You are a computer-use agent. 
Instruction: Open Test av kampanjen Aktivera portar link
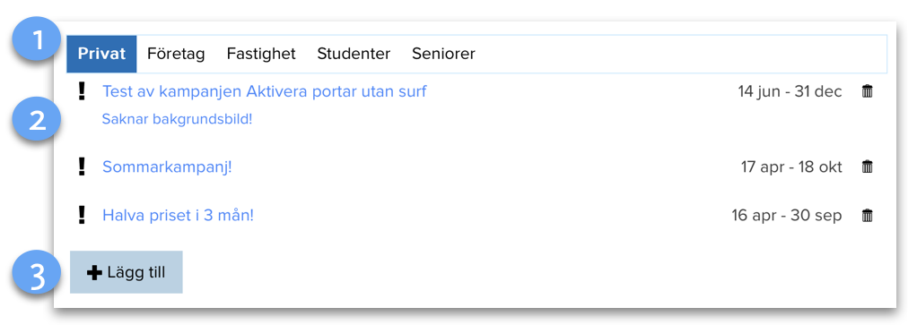pos(265,91)
